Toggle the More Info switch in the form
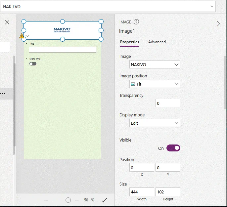 [x=33, y=63]
